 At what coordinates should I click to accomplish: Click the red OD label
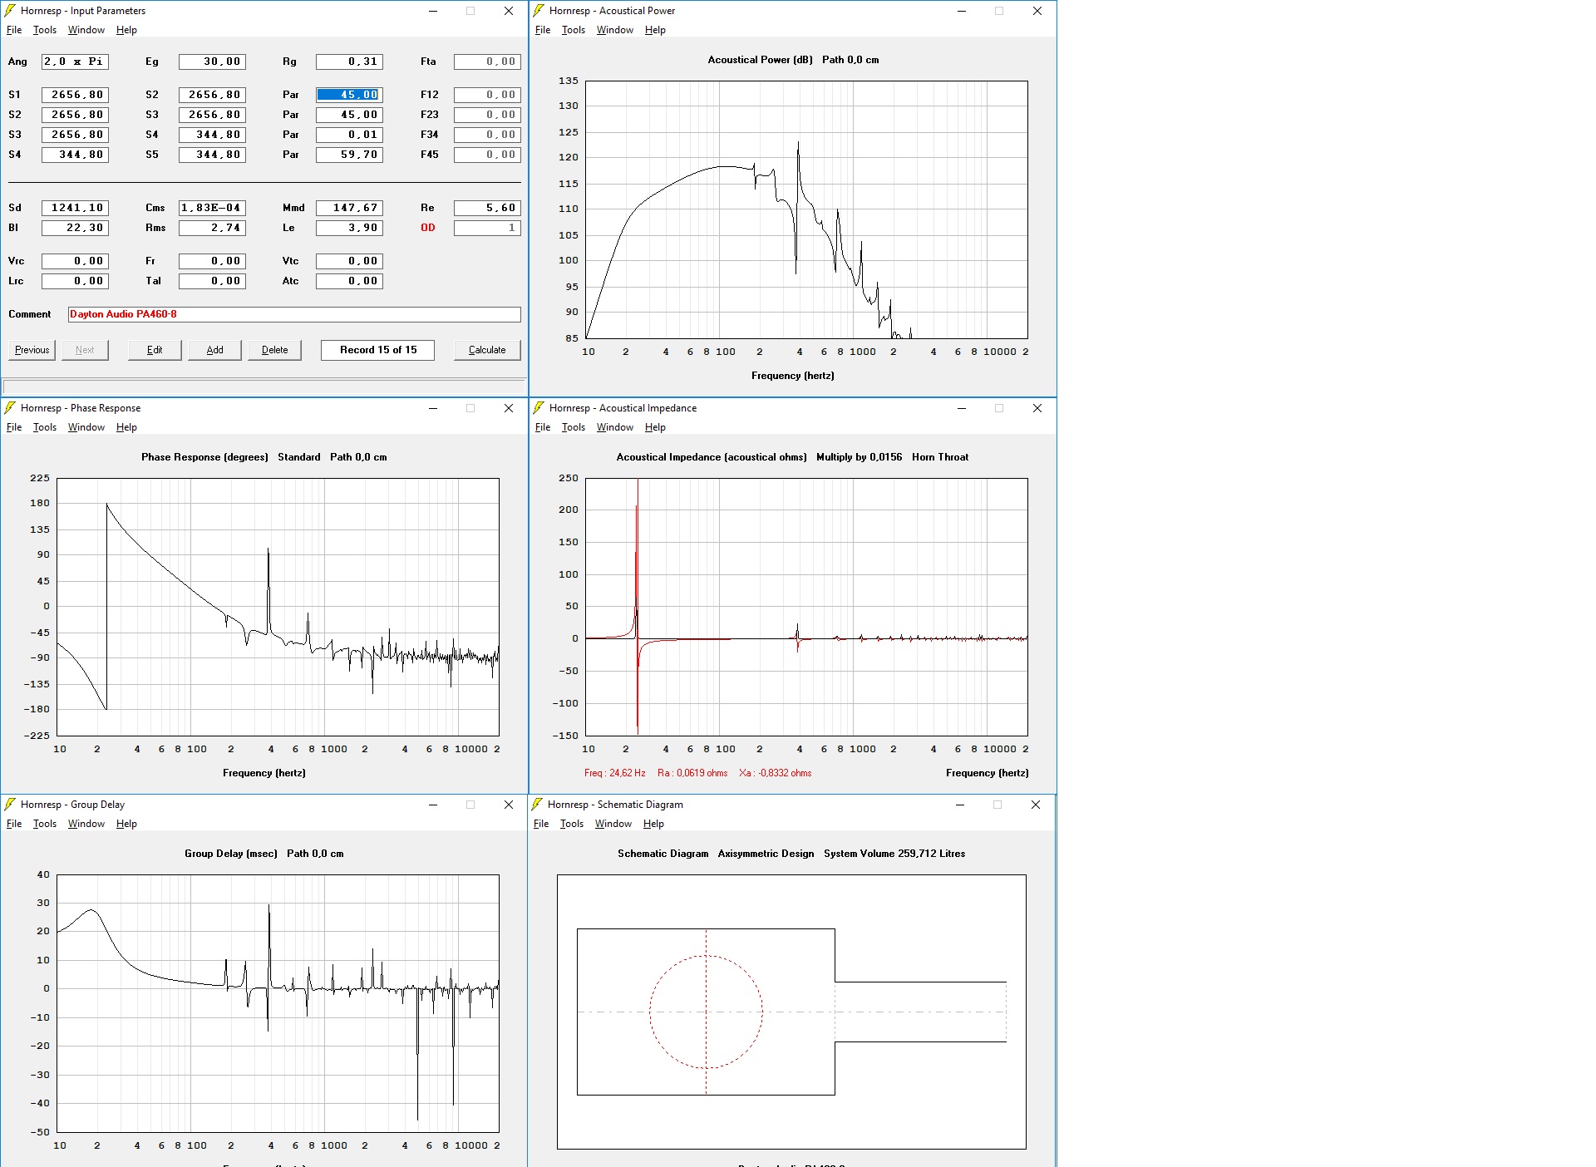coord(427,228)
